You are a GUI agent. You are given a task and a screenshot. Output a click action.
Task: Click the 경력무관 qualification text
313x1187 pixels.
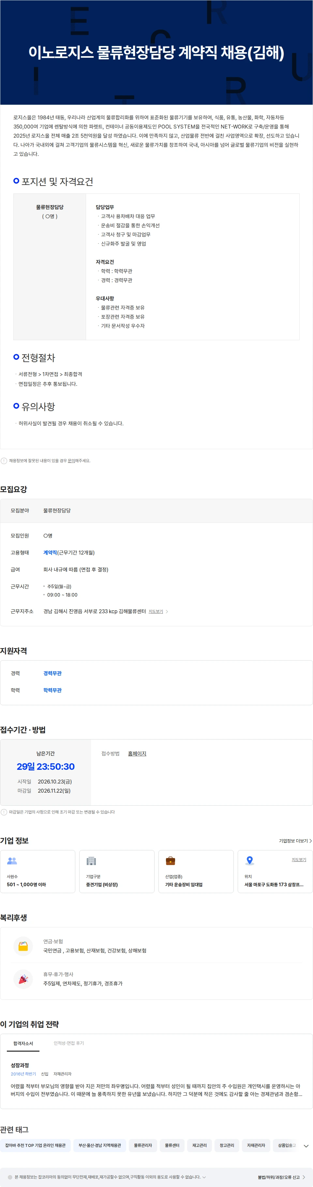pyautogui.click(x=52, y=673)
